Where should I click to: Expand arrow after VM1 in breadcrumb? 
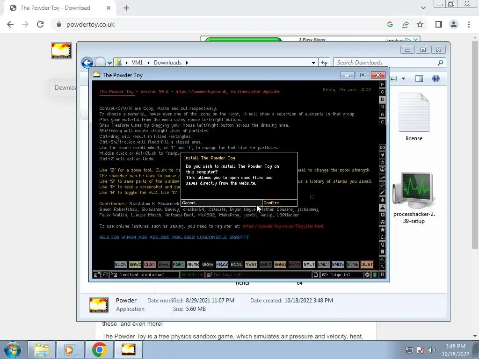click(x=148, y=63)
